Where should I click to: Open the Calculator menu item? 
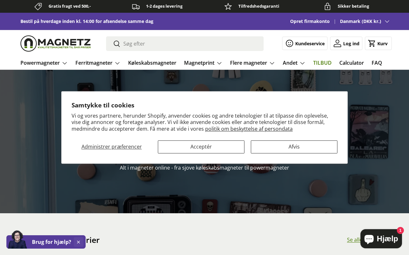tap(351, 63)
